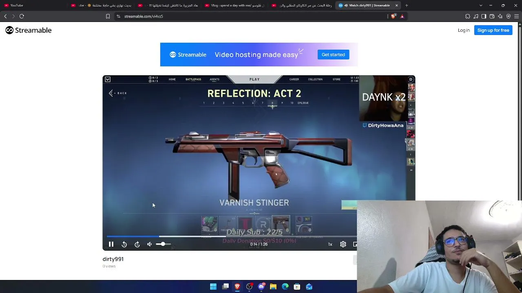Click the Sign up for free button
Viewport: 522px width, 293px height.
[493, 30]
